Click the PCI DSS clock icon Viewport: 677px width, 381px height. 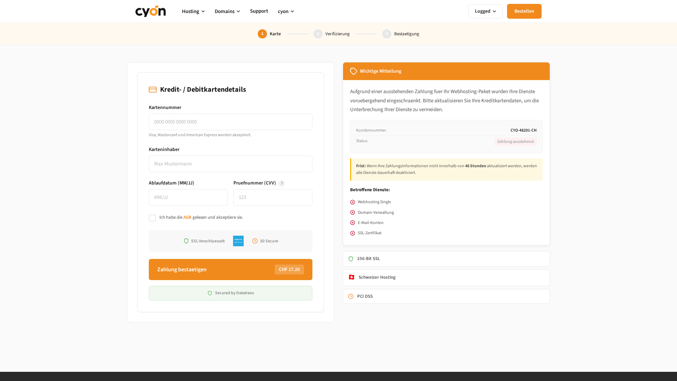(x=351, y=296)
